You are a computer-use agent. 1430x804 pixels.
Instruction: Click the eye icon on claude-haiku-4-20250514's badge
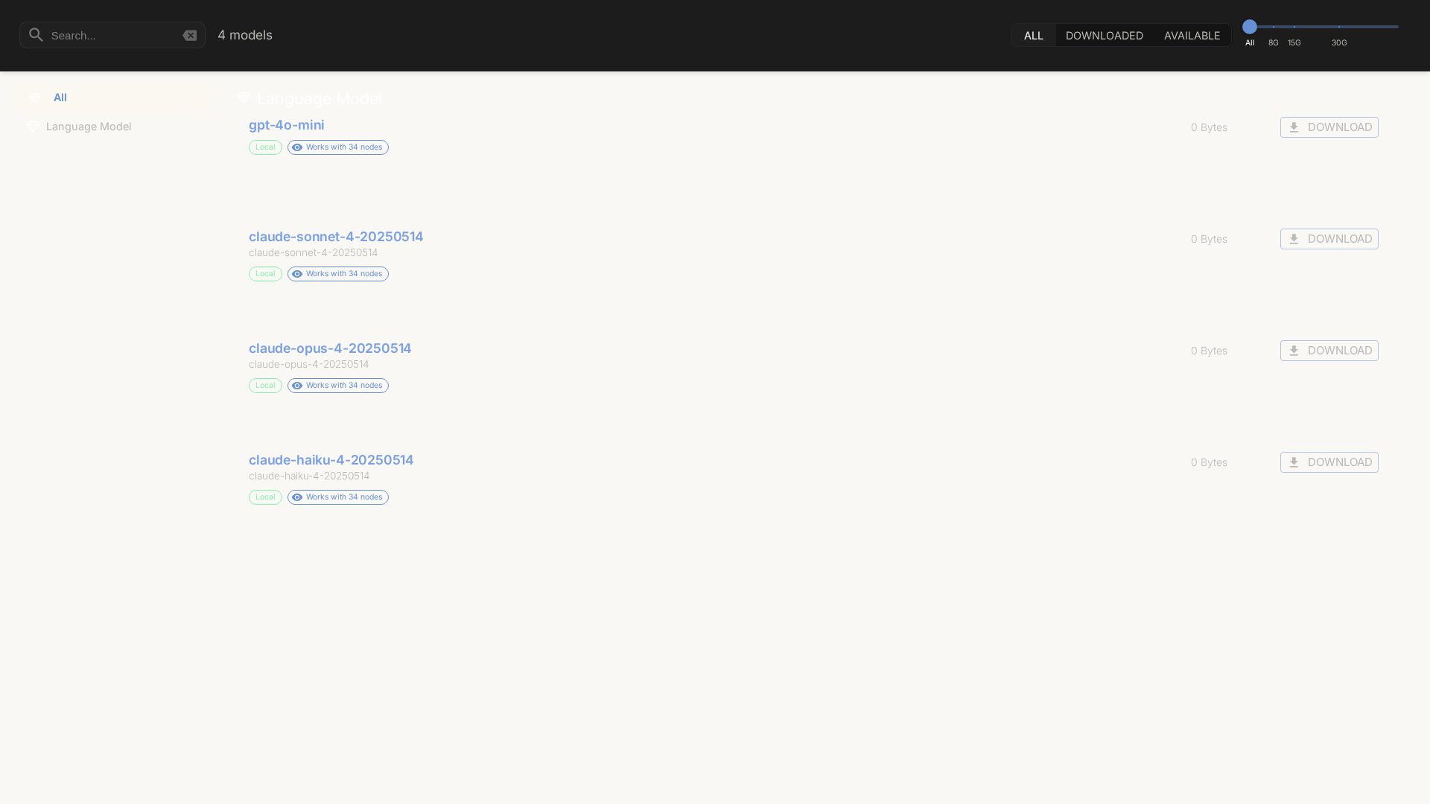click(297, 497)
